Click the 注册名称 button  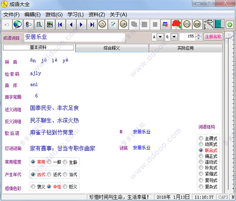pyautogui.click(x=213, y=37)
